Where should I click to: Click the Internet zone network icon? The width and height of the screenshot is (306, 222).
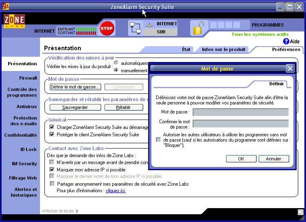(x=149, y=25)
